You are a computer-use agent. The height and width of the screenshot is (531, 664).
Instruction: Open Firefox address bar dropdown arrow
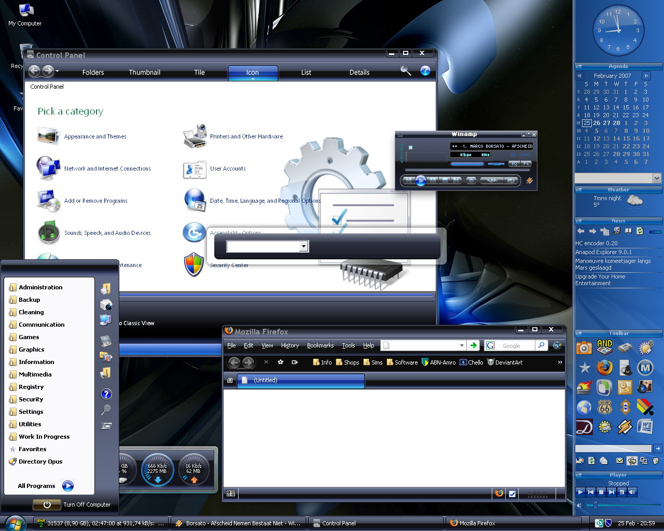tap(461, 345)
